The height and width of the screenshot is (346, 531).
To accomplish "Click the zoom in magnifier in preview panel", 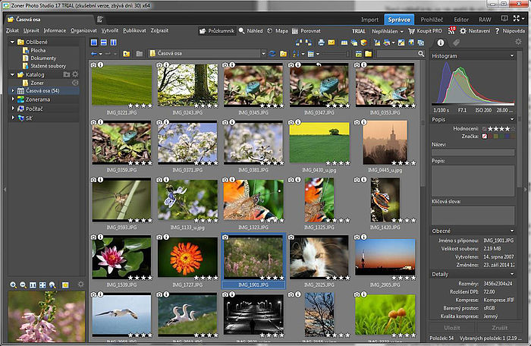I will point(14,285).
